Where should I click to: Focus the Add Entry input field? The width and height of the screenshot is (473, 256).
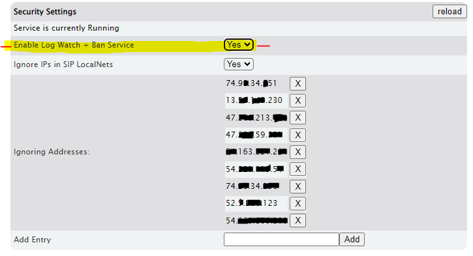tap(281, 240)
